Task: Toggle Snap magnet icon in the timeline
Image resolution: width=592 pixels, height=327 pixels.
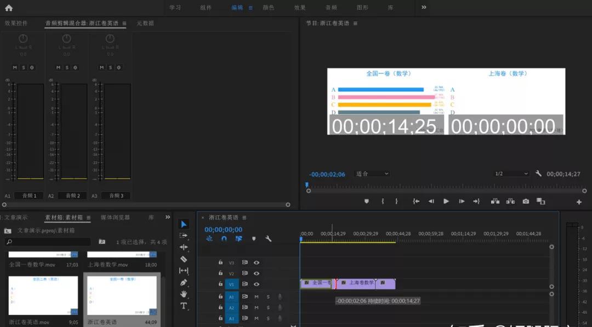Action: (x=223, y=238)
